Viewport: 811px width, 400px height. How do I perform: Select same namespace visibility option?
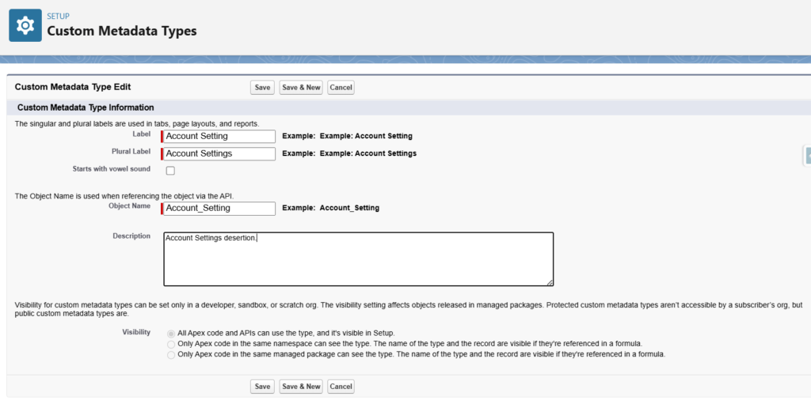[x=171, y=344]
